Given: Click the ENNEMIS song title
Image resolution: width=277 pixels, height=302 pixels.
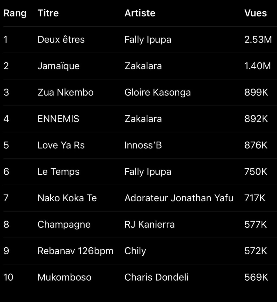Looking at the screenshot, I should point(58,119).
